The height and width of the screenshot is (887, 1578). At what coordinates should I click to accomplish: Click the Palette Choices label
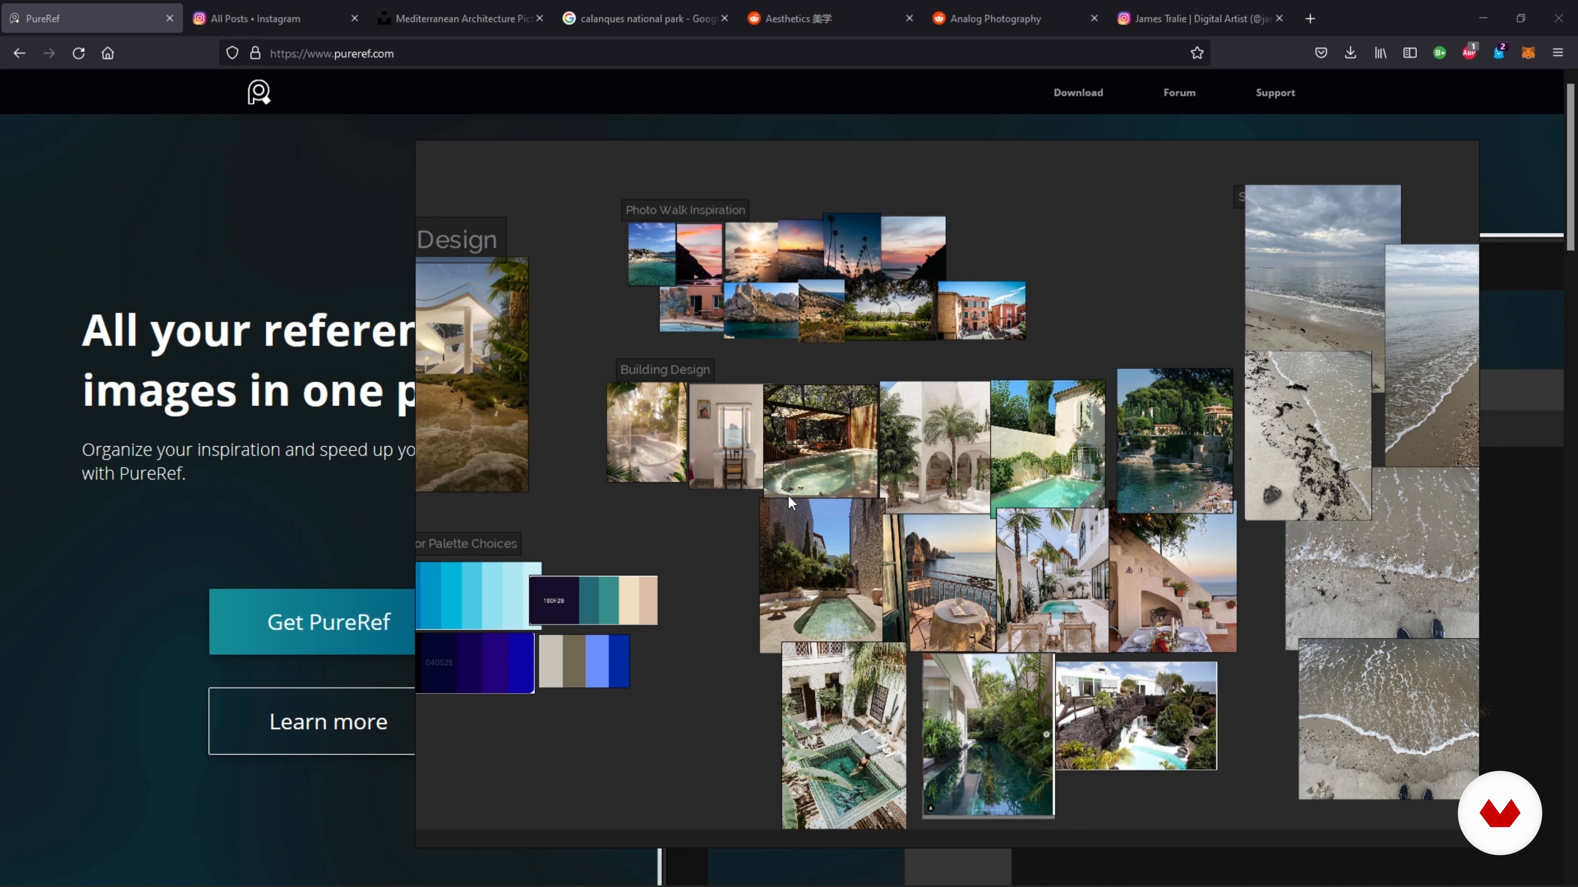pyautogui.click(x=468, y=544)
